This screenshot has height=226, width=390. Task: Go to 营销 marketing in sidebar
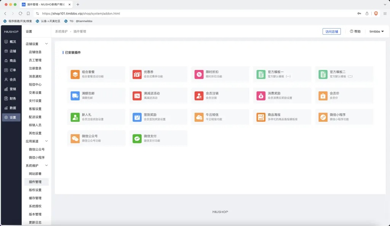(10, 89)
